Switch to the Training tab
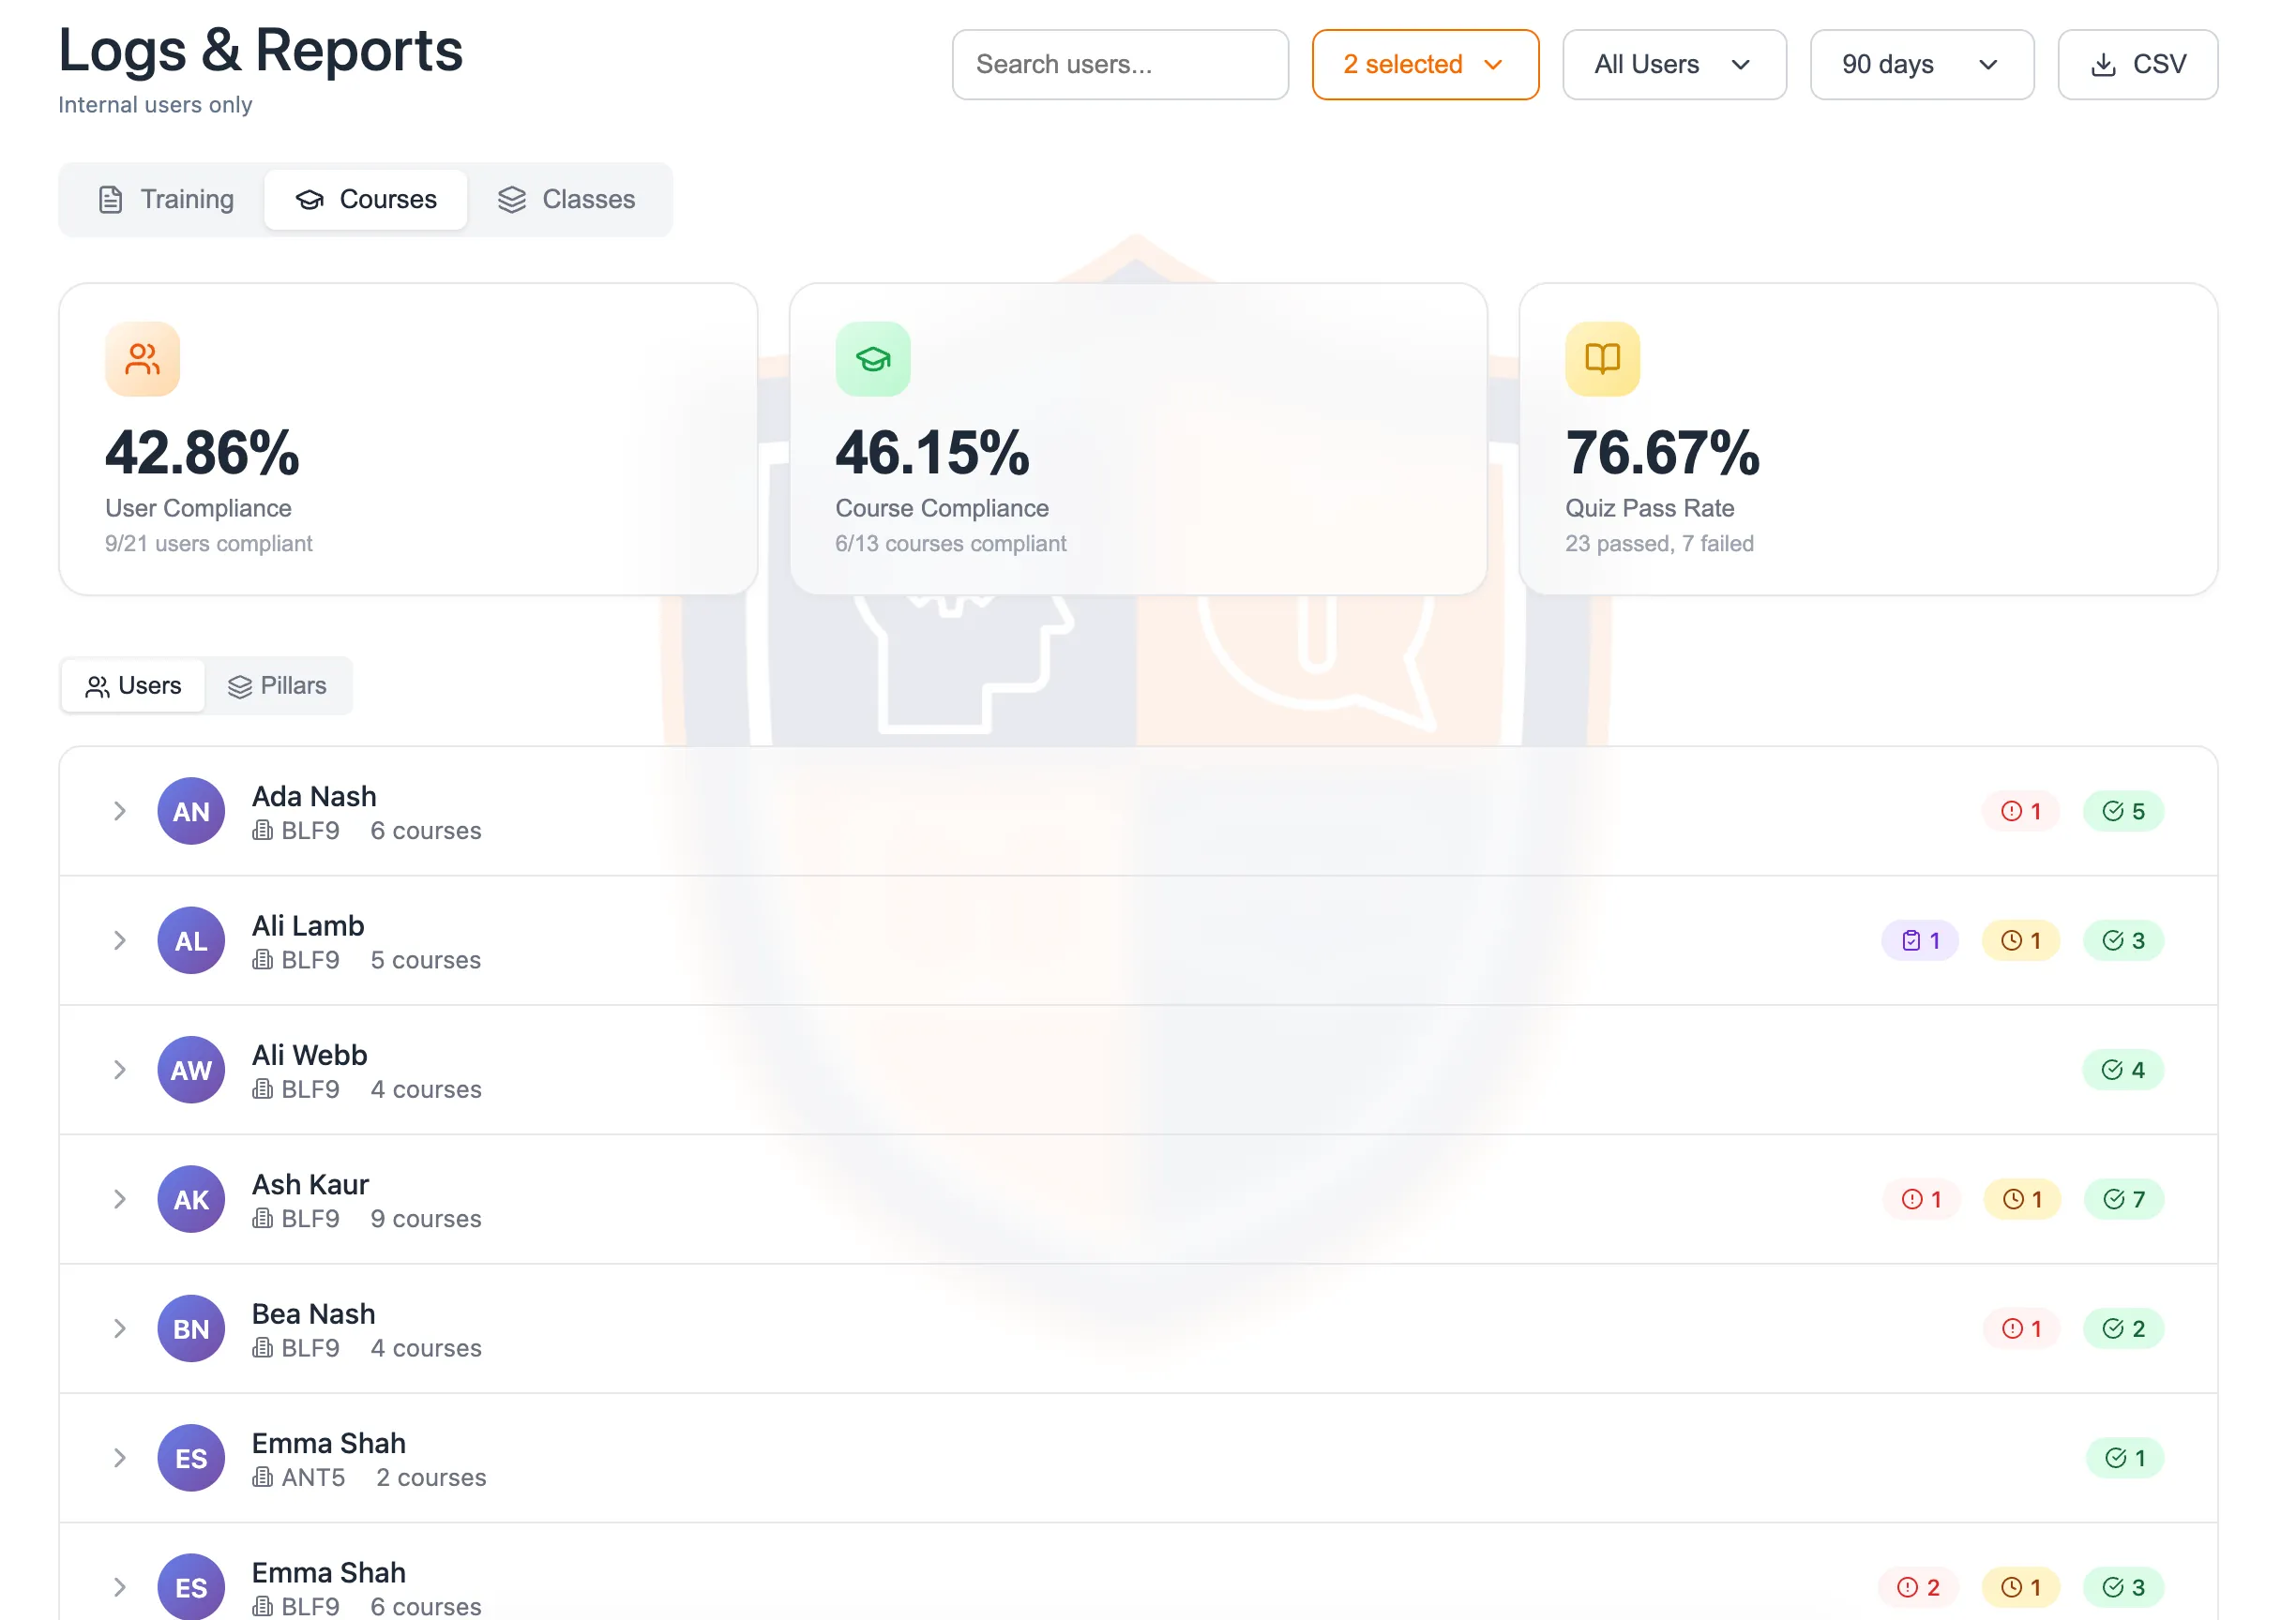Image resolution: width=2296 pixels, height=1620 pixels. (x=166, y=200)
